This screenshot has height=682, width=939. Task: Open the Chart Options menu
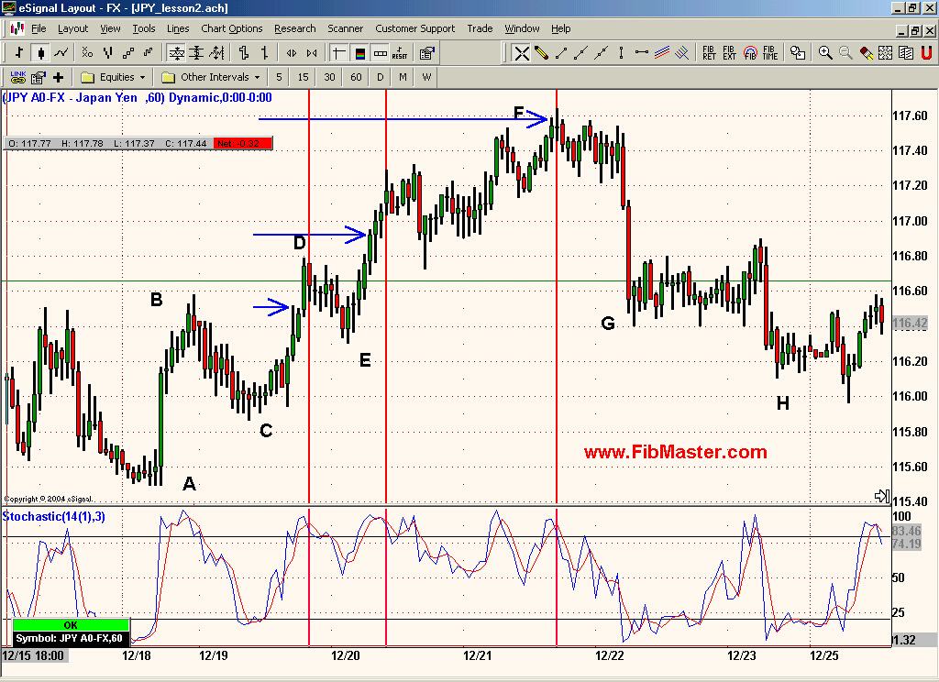pyautogui.click(x=232, y=28)
